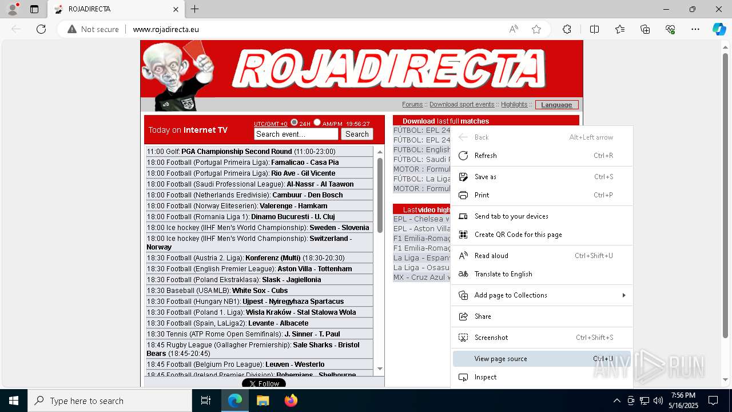Open the Extensions puzzle icon

[567, 29]
